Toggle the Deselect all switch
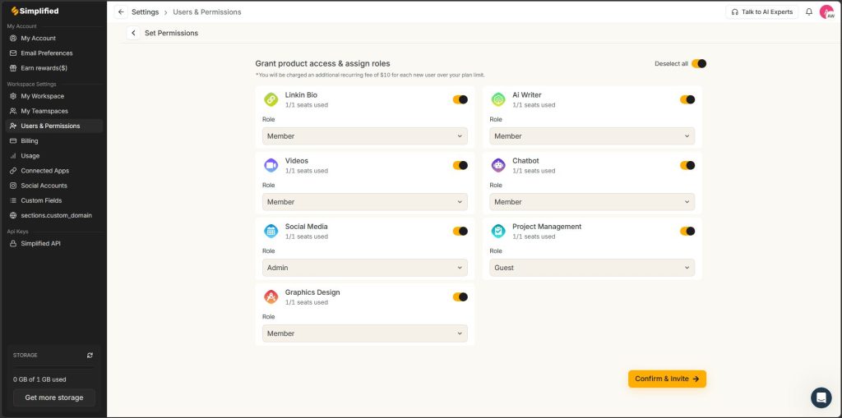The image size is (842, 418). tap(699, 63)
